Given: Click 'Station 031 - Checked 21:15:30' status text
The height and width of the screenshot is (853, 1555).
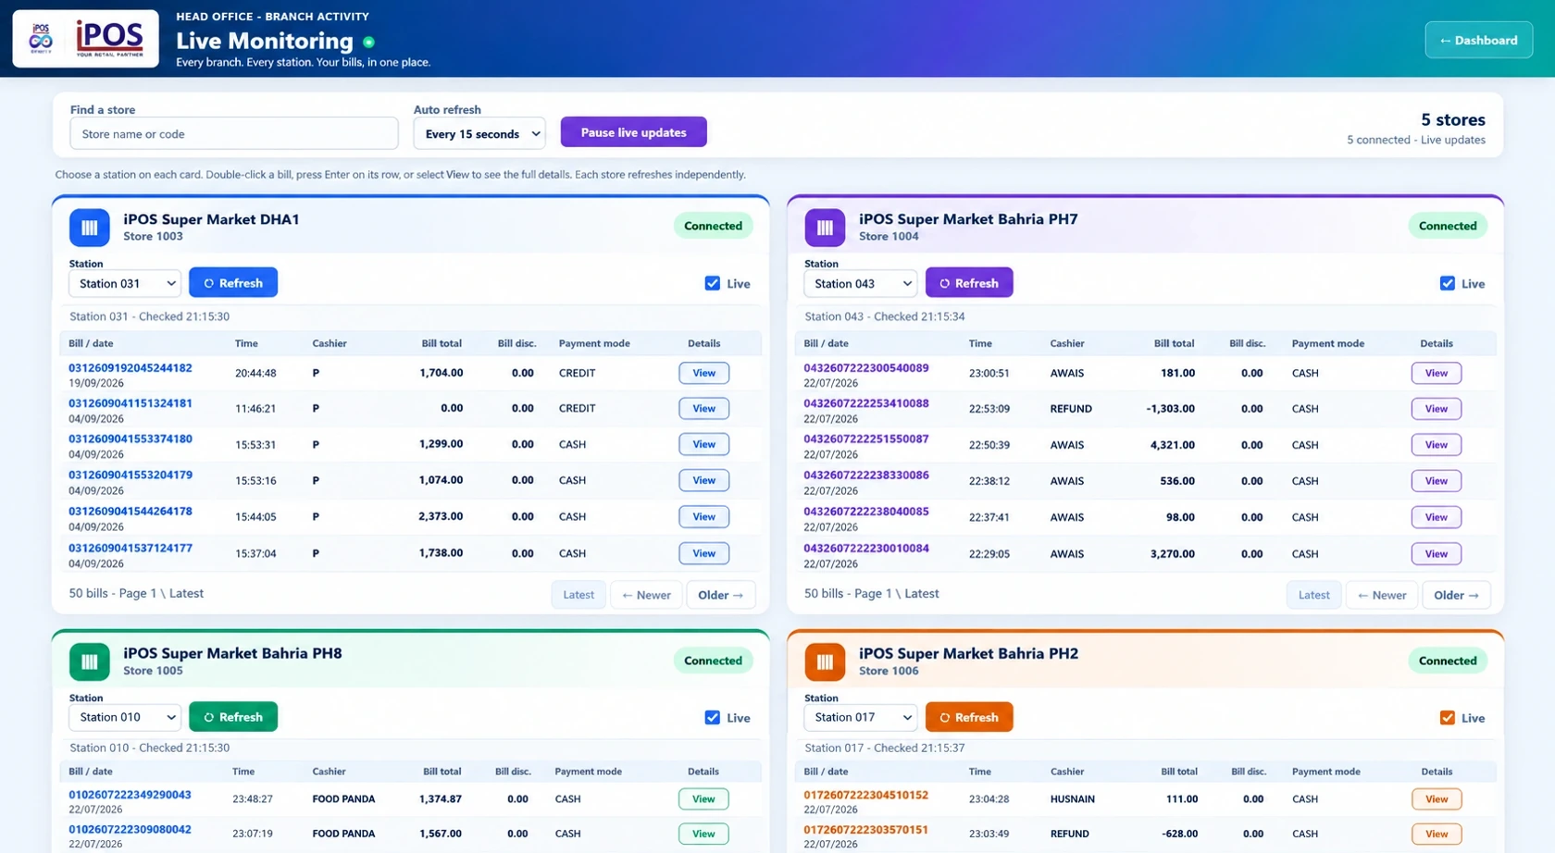Looking at the screenshot, I should 149,316.
